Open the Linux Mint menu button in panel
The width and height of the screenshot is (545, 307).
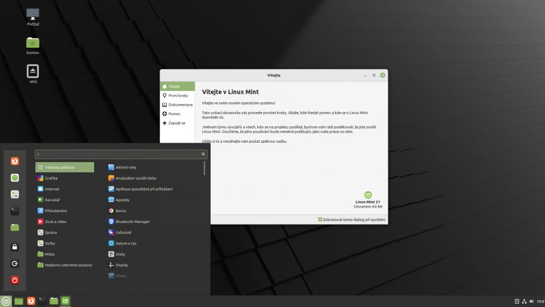6,301
